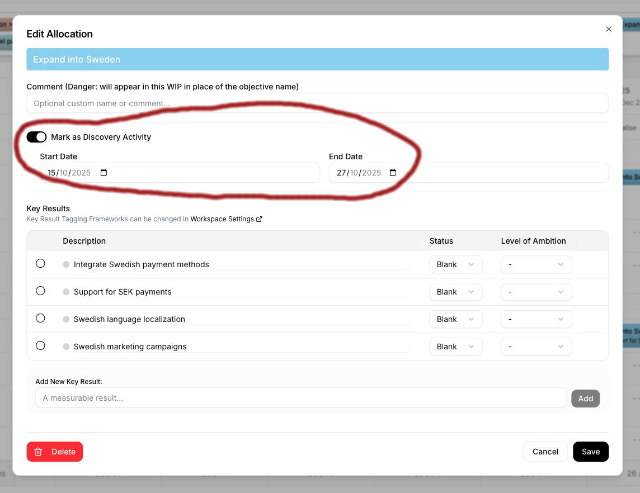640x493 pixels.
Task: Click external link icon beside Workspace Settings
Action: click(x=259, y=219)
